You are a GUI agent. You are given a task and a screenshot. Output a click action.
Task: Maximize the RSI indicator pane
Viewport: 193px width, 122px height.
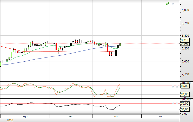(x=173, y=103)
